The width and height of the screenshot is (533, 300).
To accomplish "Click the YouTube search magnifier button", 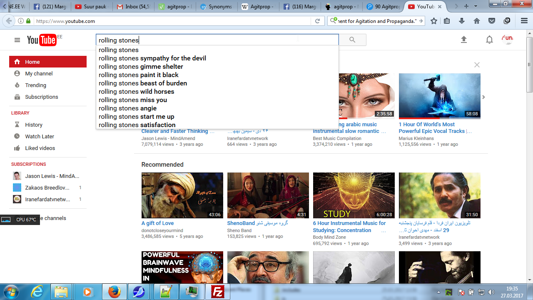I will 352,40.
